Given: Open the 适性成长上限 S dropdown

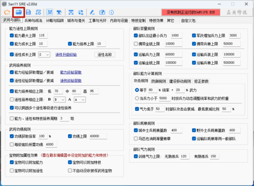Looking at the screenshot, I should click(x=45, y=55).
